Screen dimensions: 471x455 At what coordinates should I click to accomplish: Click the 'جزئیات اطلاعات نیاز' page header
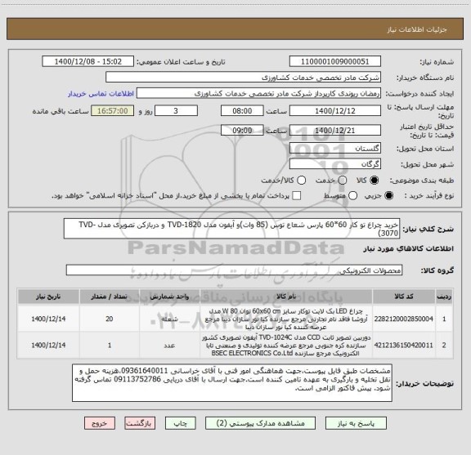417,29
